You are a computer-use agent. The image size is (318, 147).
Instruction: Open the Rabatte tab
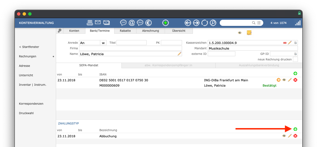pos(125,31)
